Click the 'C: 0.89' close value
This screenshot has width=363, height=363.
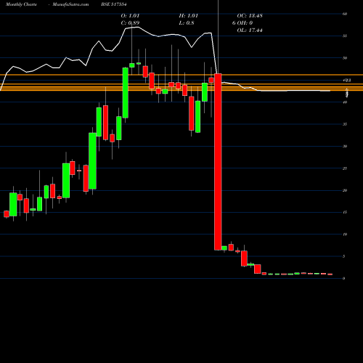[x=130, y=23]
